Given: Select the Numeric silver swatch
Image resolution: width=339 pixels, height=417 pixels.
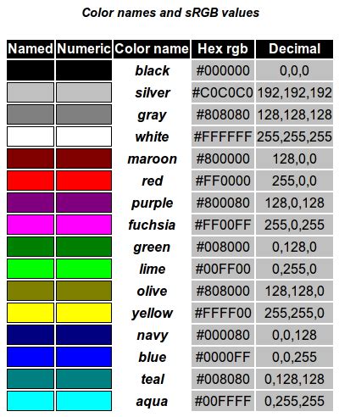Looking at the screenshot, I should 84,92.
